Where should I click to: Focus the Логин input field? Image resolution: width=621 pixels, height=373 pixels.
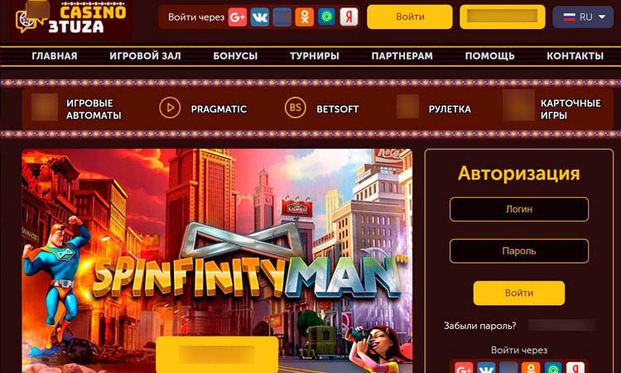tap(519, 209)
